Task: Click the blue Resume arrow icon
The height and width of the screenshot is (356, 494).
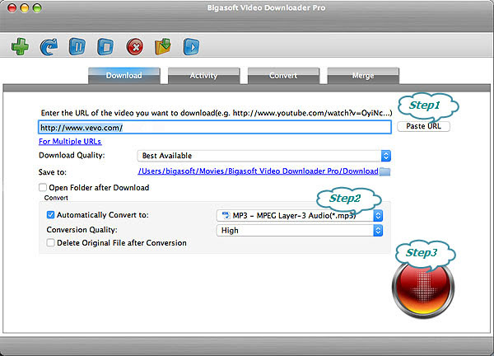Action: [x=49, y=47]
